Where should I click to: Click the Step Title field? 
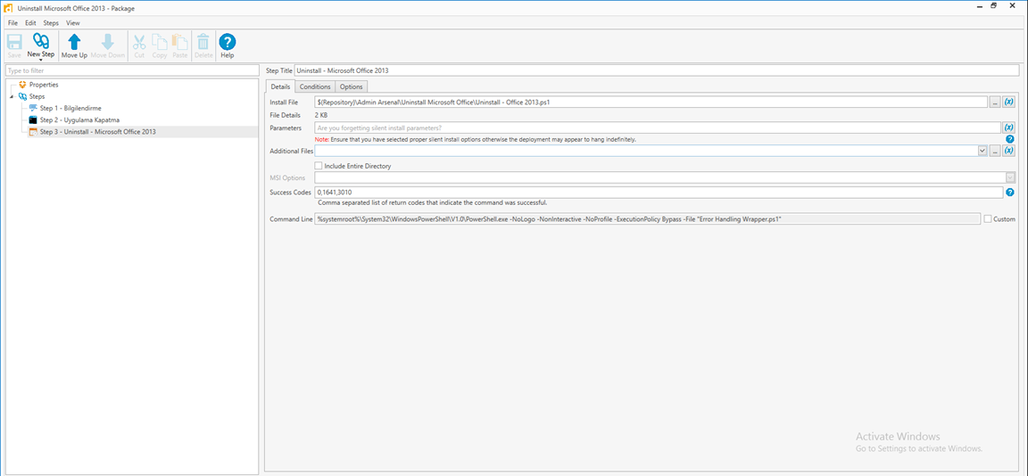(x=657, y=70)
